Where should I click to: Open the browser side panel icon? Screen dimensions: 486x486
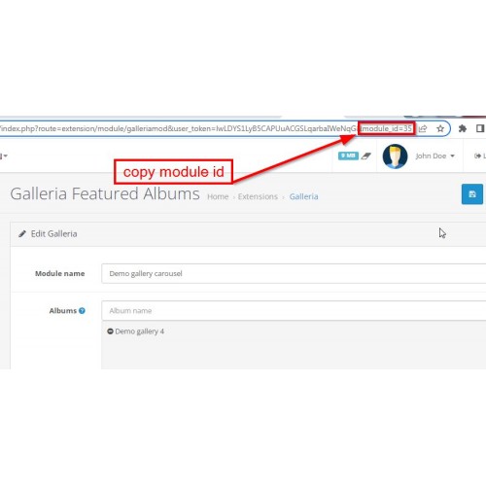[480, 128]
